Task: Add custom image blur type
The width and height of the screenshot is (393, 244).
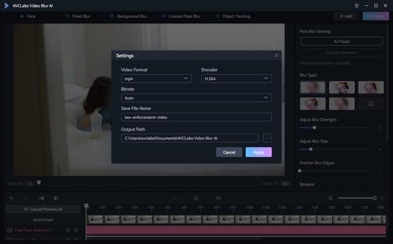Action: (x=371, y=104)
